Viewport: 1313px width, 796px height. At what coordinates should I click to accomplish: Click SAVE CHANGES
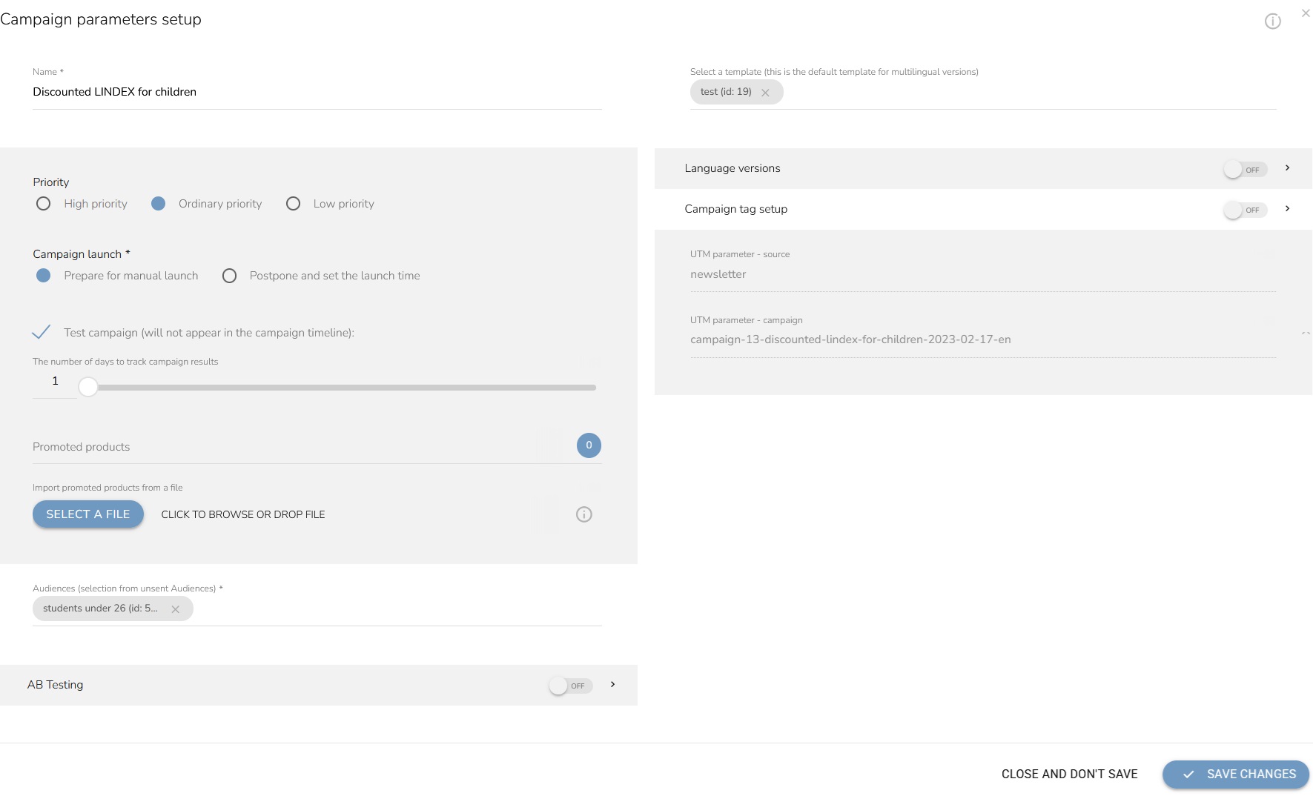pos(1235,774)
